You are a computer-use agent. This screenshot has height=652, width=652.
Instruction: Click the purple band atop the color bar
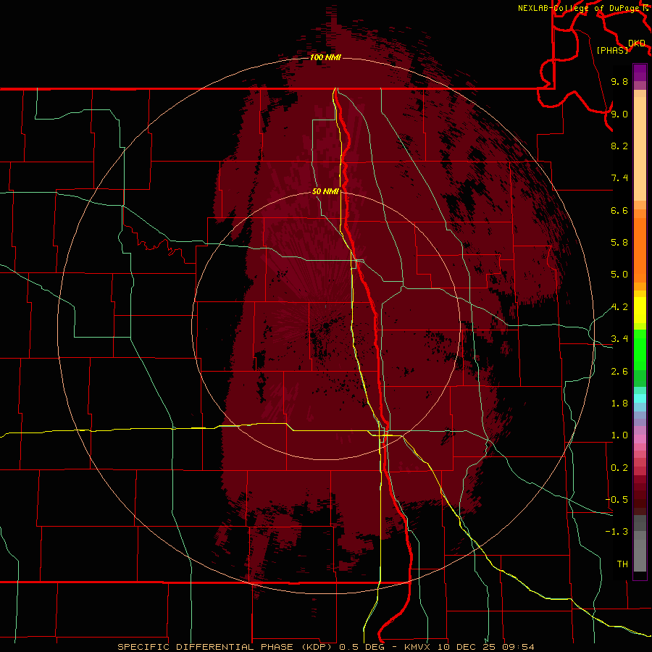click(640, 72)
